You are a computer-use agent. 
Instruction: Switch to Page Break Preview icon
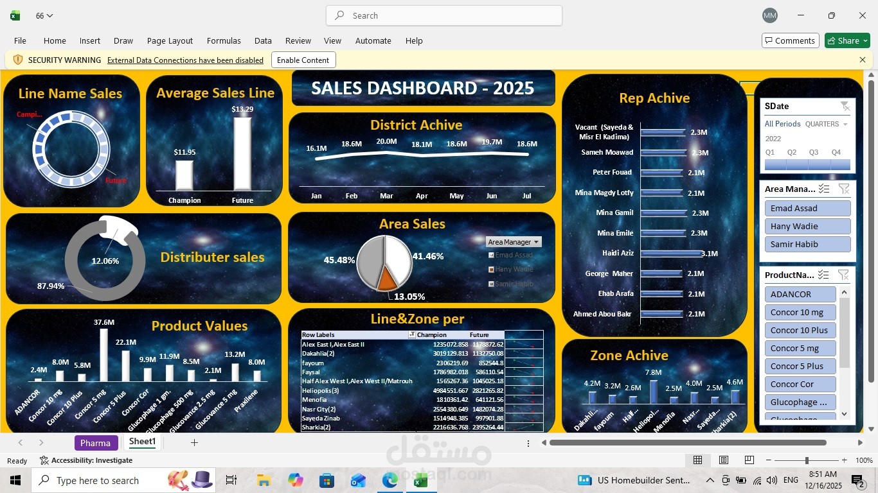pos(749,460)
